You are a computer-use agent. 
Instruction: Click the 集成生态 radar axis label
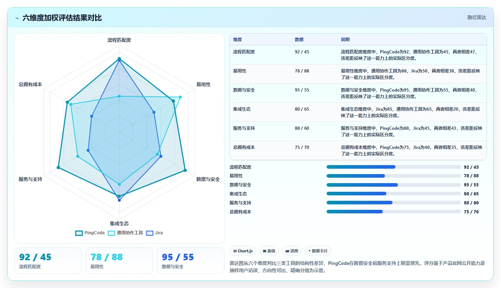(119, 223)
